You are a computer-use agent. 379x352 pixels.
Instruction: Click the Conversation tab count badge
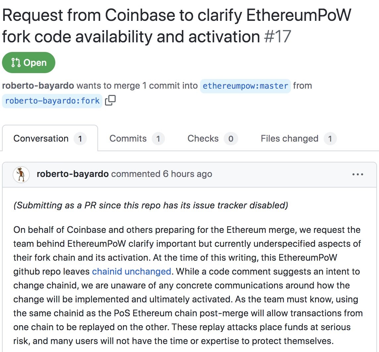pos(80,139)
